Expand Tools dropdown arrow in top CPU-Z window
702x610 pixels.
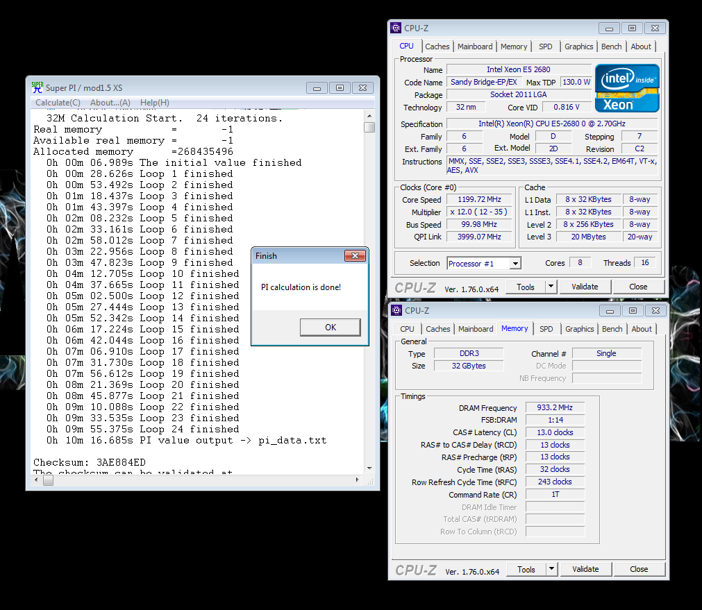point(551,287)
